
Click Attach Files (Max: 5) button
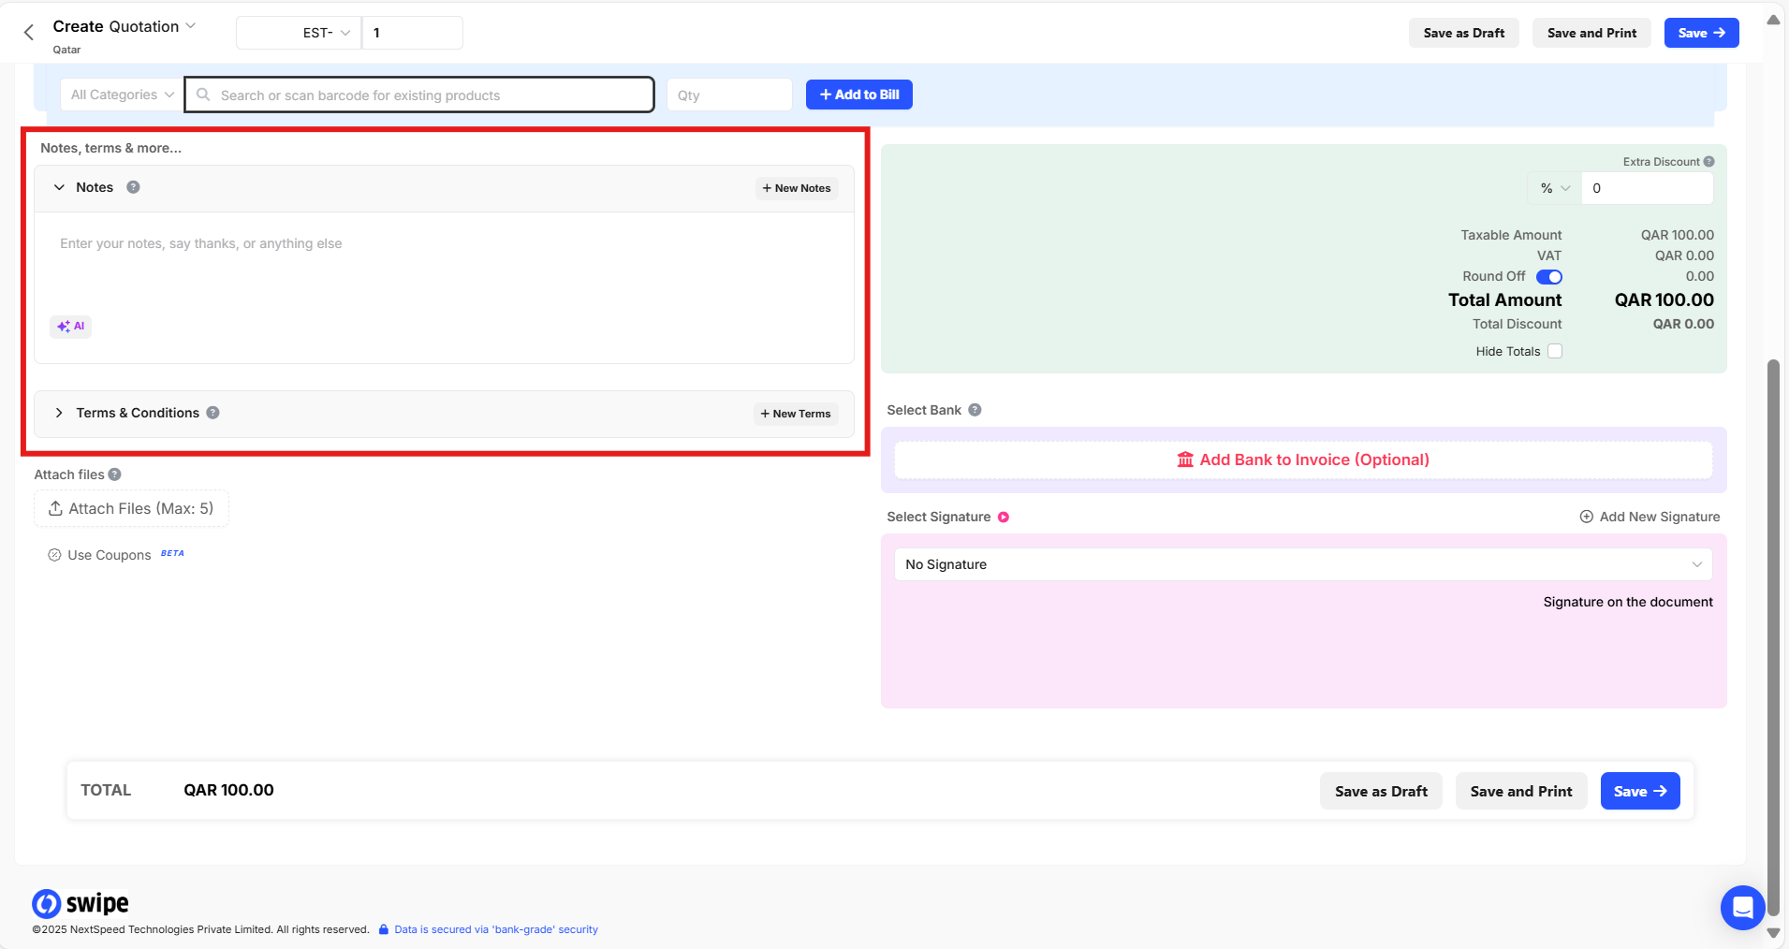(x=131, y=508)
